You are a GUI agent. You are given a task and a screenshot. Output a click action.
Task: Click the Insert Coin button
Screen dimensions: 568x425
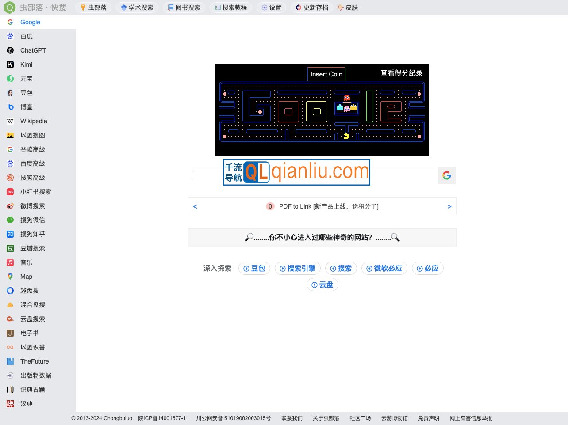pyautogui.click(x=326, y=74)
